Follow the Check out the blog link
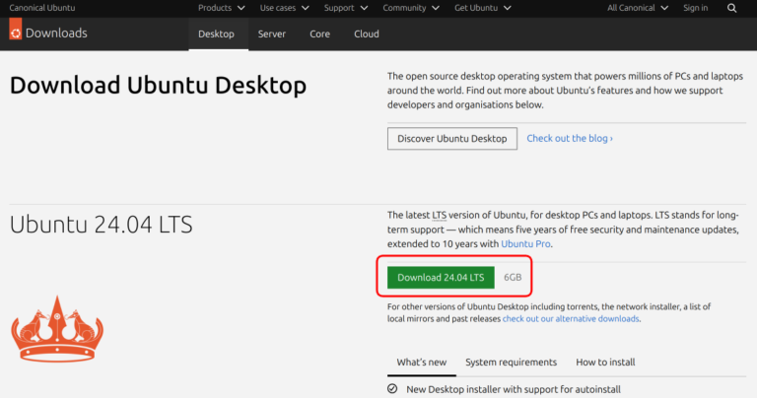The height and width of the screenshot is (398, 757). tap(570, 139)
